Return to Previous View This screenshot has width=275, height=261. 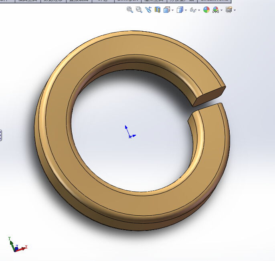[x=148, y=10]
